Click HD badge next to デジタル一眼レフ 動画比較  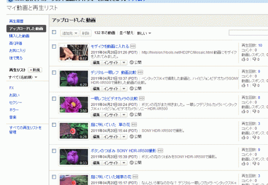[x=140, y=72]
